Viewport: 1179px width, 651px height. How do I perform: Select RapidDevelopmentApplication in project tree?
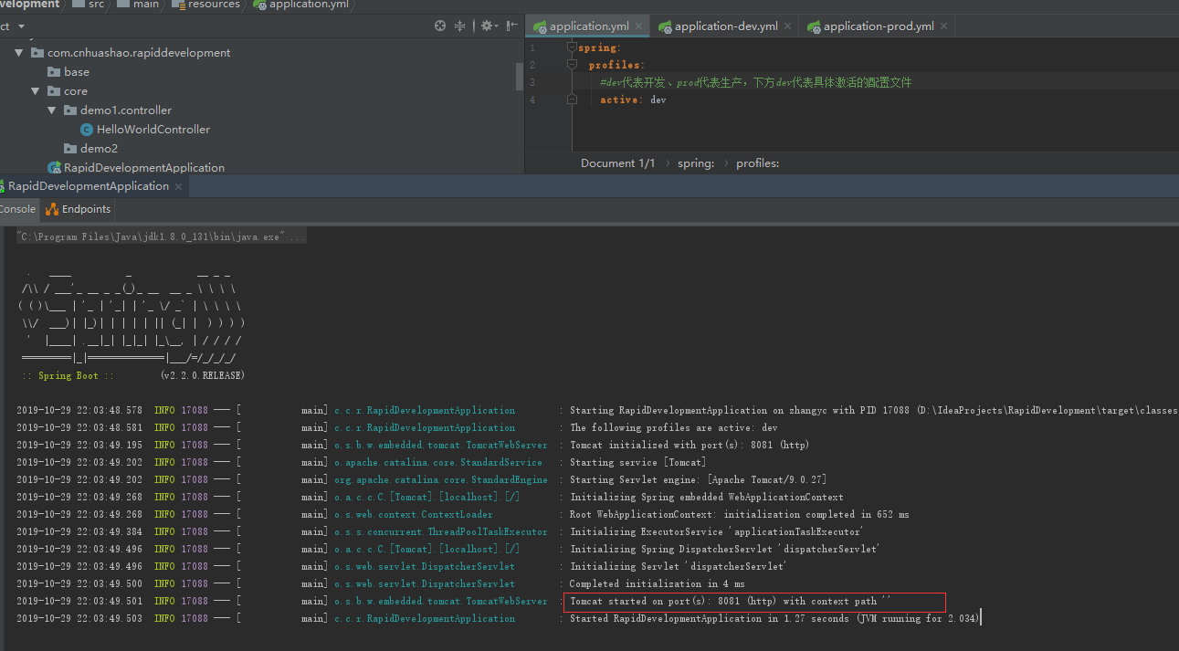point(144,168)
